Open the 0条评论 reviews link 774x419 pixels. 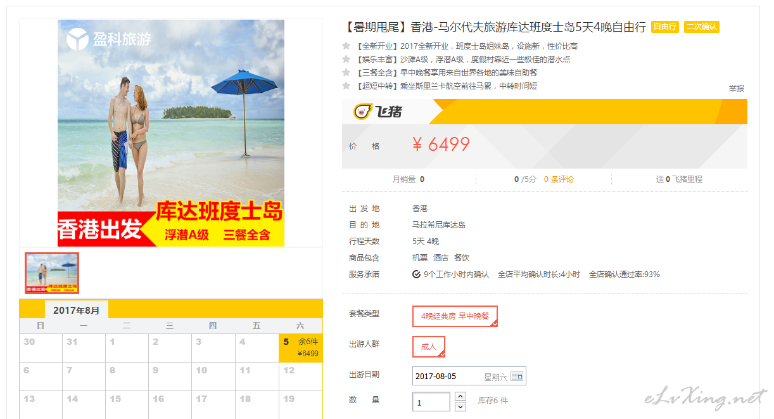click(x=559, y=179)
